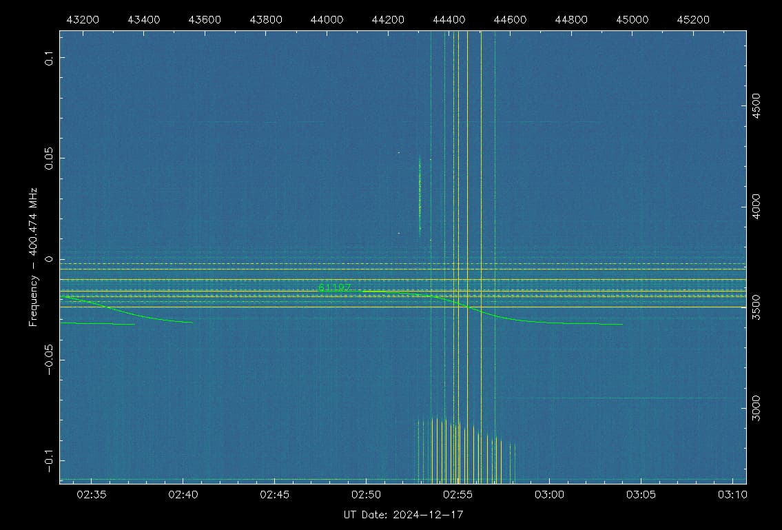Click the 03:00 time tick label
This screenshot has width=782, height=530.
tap(549, 495)
